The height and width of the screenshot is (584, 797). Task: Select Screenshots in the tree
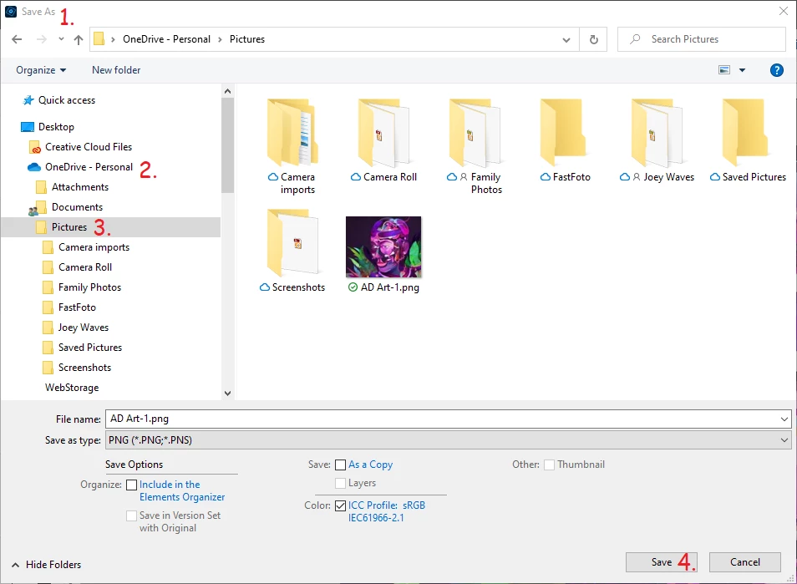point(84,368)
